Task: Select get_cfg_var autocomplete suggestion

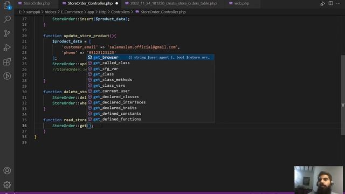Action: (x=150, y=68)
